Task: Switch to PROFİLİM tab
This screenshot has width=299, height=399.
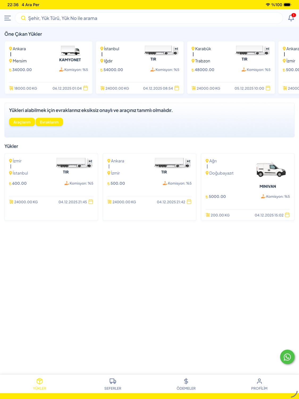Action: 259,384
